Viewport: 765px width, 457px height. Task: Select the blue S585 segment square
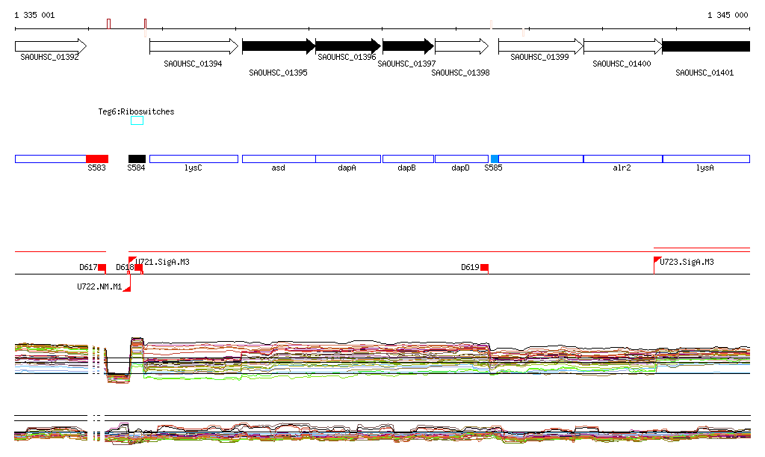click(495, 159)
